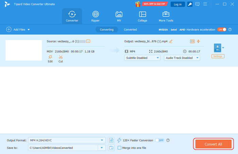Click the source video thumbnail

tap(24, 50)
